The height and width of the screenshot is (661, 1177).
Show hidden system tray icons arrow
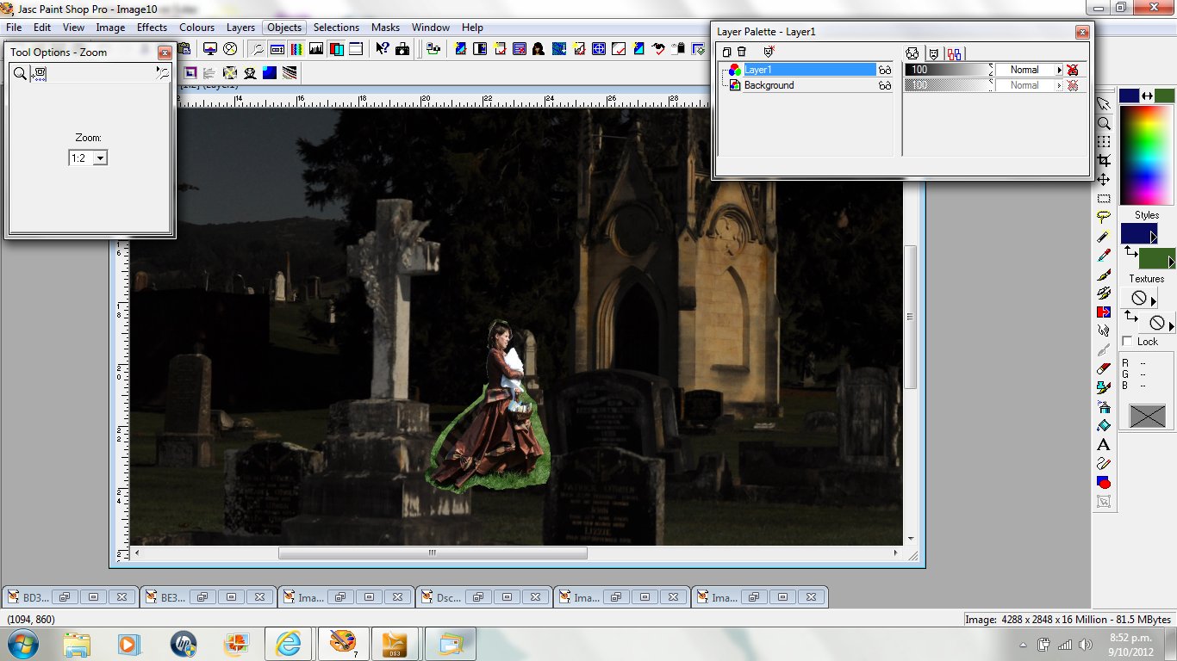[1023, 645]
